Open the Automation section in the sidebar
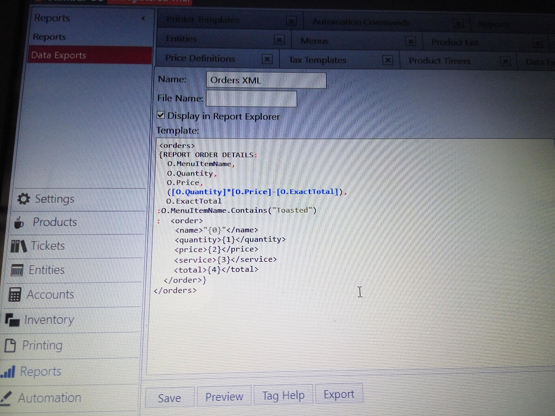The image size is (555, 416). click(50, 398)
